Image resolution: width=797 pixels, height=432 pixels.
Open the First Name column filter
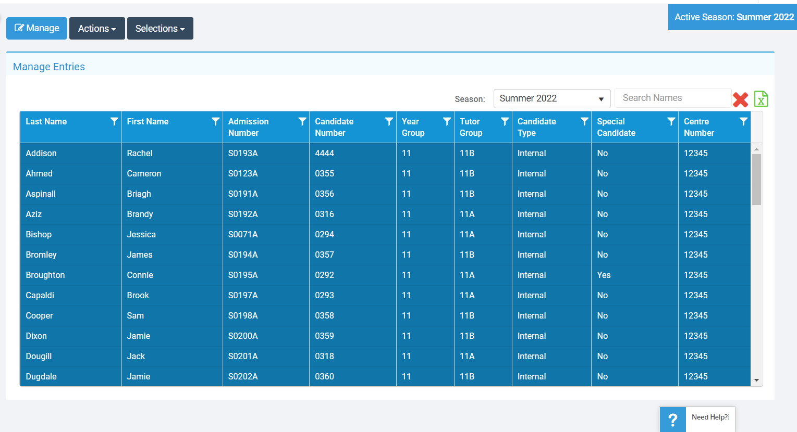pyautogui.click(x=215, y=121)
